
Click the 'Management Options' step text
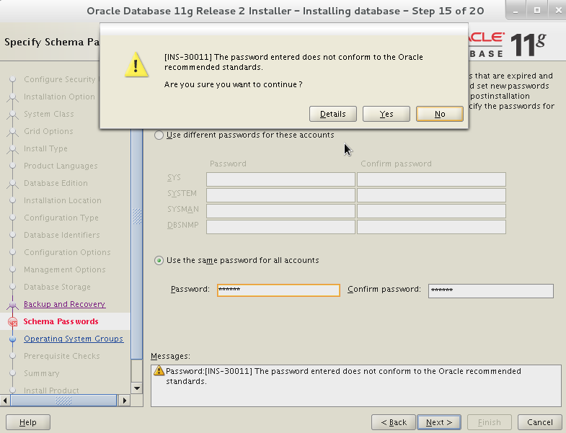point(65,270)
